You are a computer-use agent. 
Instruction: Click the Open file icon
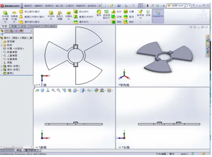click(x=112, y=6)
